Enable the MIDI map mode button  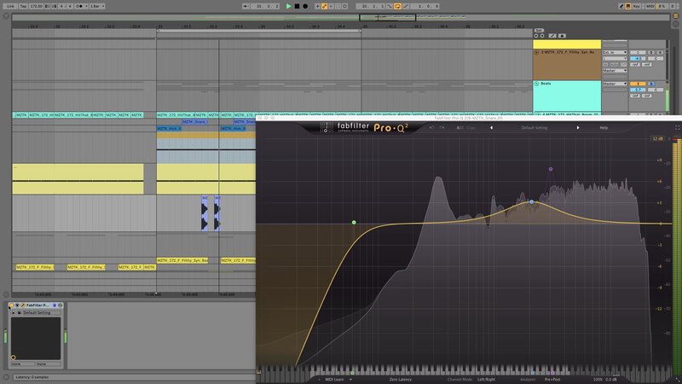coord(650,6)
